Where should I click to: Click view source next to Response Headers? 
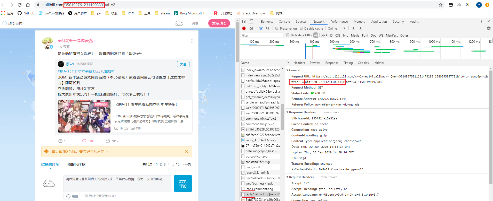[x=331, y=112]
